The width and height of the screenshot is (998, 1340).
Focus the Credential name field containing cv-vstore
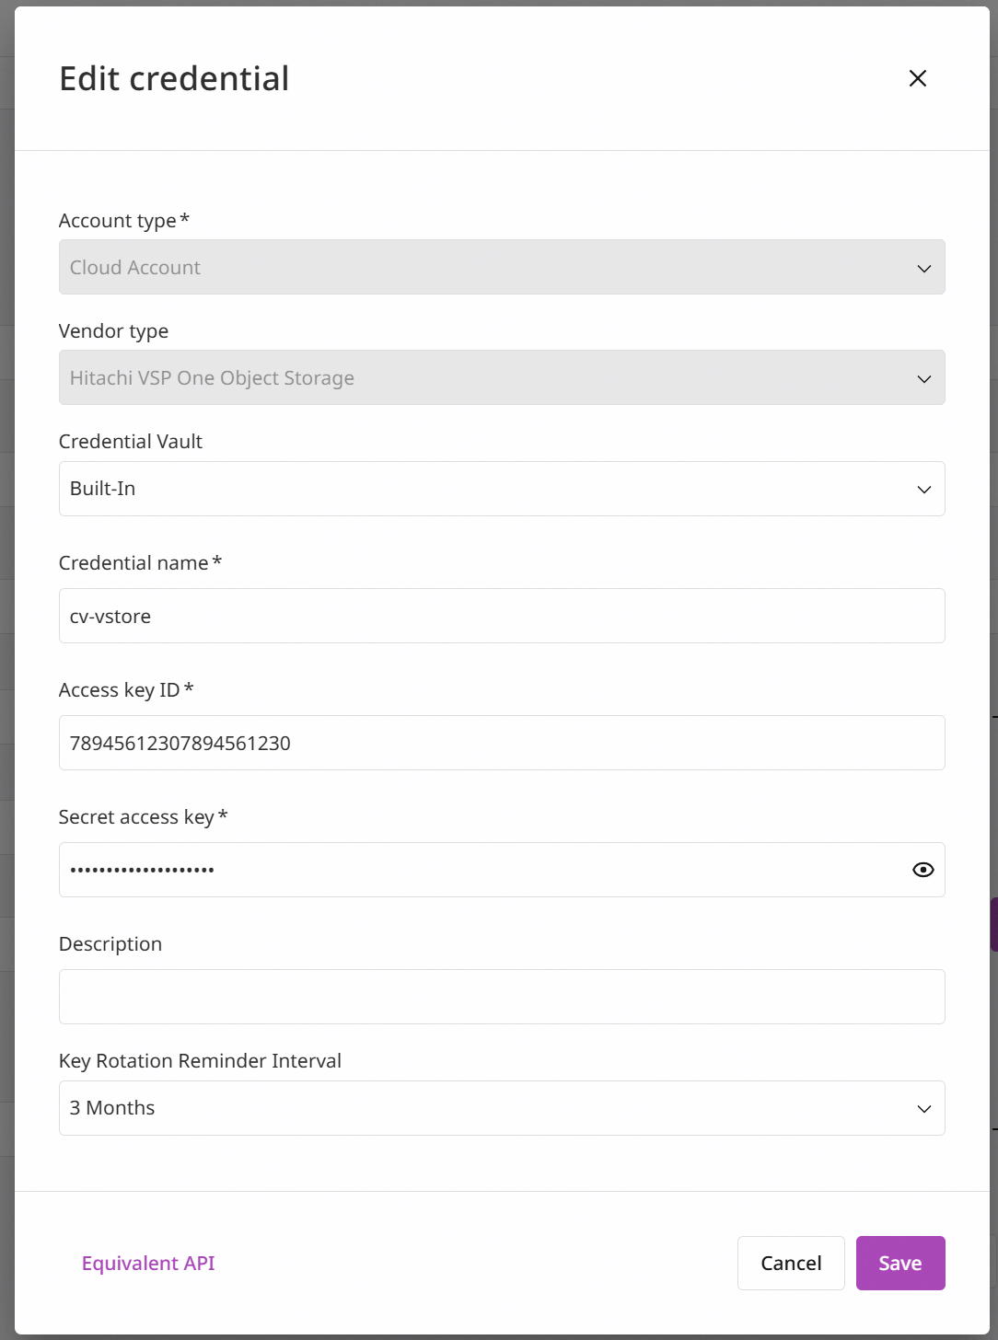(502, 616)
